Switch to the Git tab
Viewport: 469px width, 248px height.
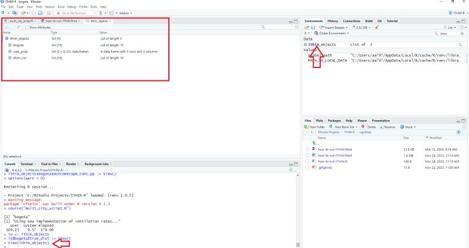[x=379, y=21]
